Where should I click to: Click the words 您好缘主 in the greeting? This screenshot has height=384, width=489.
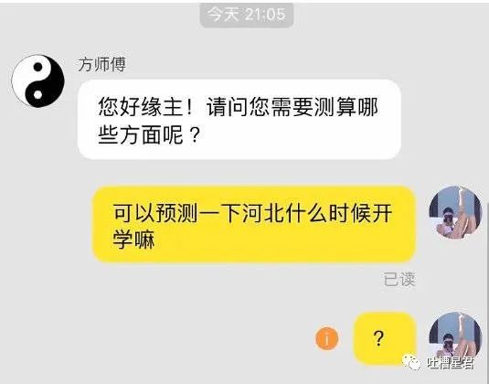(x=141, y=107)
